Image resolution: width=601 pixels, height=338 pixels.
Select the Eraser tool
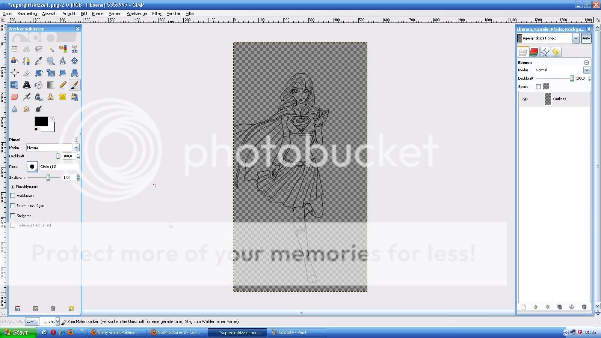pos(14,97)
